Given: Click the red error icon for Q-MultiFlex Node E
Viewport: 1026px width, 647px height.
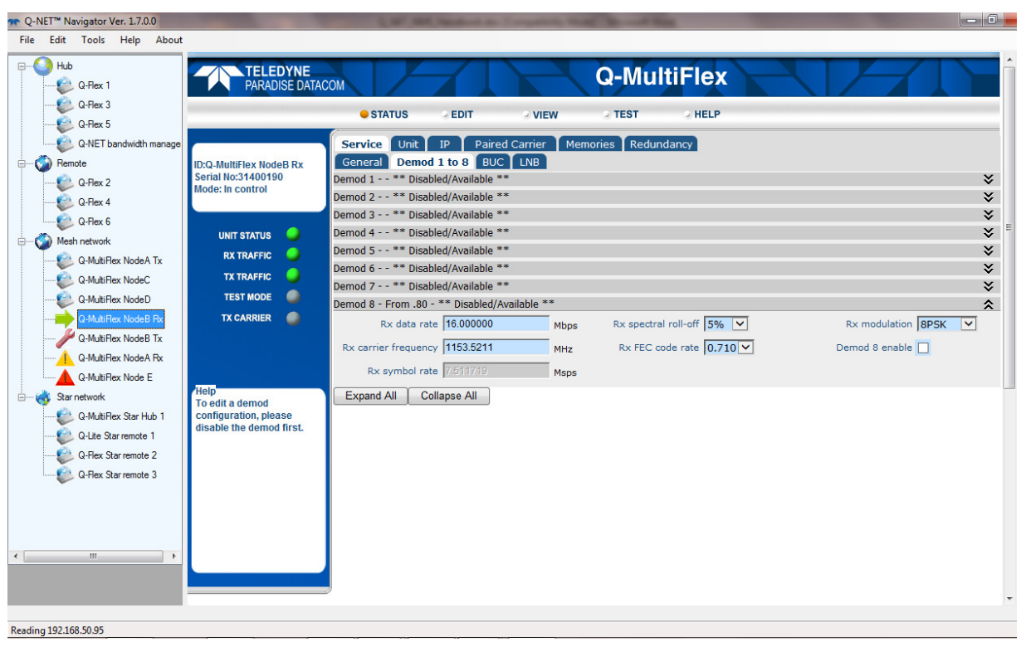Looking at the screenshot, I should click(65, 377).
